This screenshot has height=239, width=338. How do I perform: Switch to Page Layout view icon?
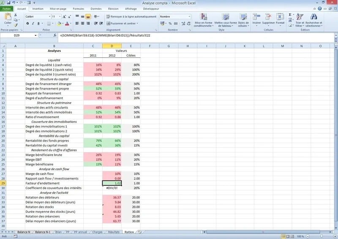pos(288,236)
